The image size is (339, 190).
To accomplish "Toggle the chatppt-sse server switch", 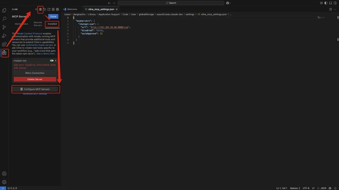I will [51, 61].
